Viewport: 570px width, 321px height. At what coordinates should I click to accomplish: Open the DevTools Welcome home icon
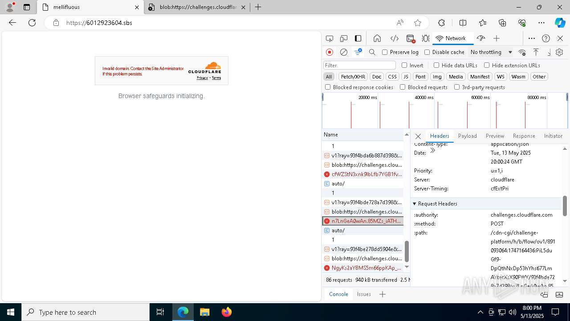tap(377, 38)
